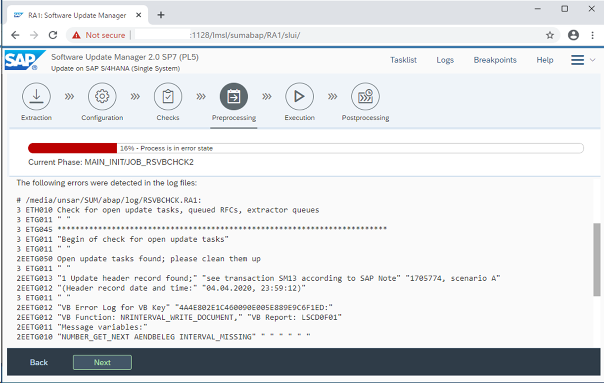Open the Breakpoints menu item

point(495,60)
